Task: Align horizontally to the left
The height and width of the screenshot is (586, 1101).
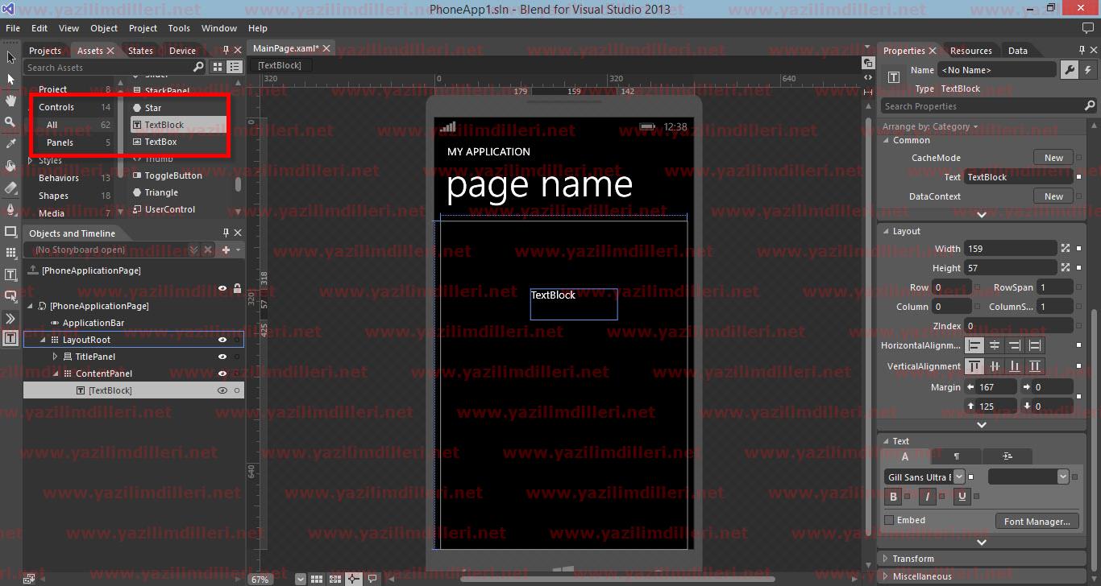Action: pos(975,345)
